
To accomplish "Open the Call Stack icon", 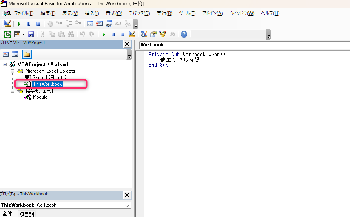I will pyautogui.click(x=128, y=23).
